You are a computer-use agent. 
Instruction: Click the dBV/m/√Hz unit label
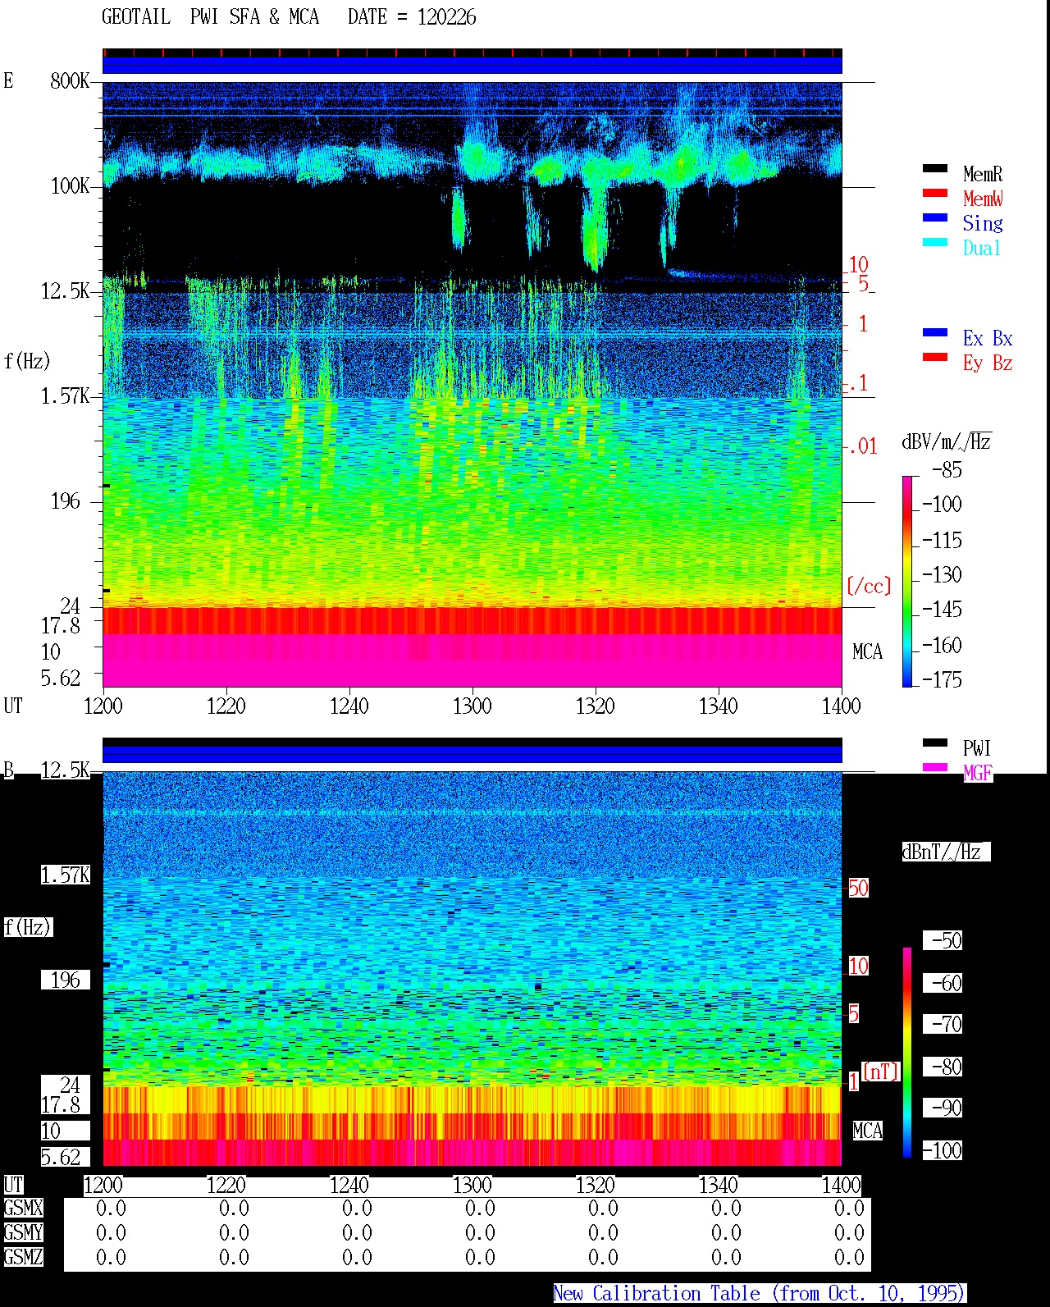947,441
